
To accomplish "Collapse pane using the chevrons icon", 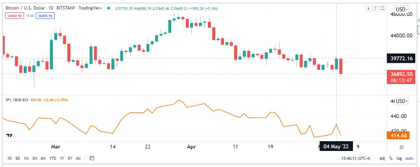I will pos(376,8).
